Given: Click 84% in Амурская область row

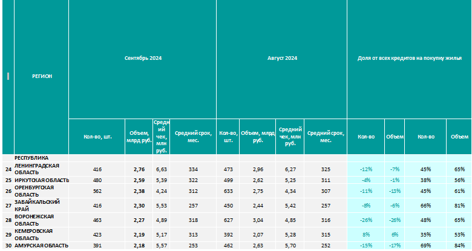Looking at the screenshot, I should click(x=460, y=246).
